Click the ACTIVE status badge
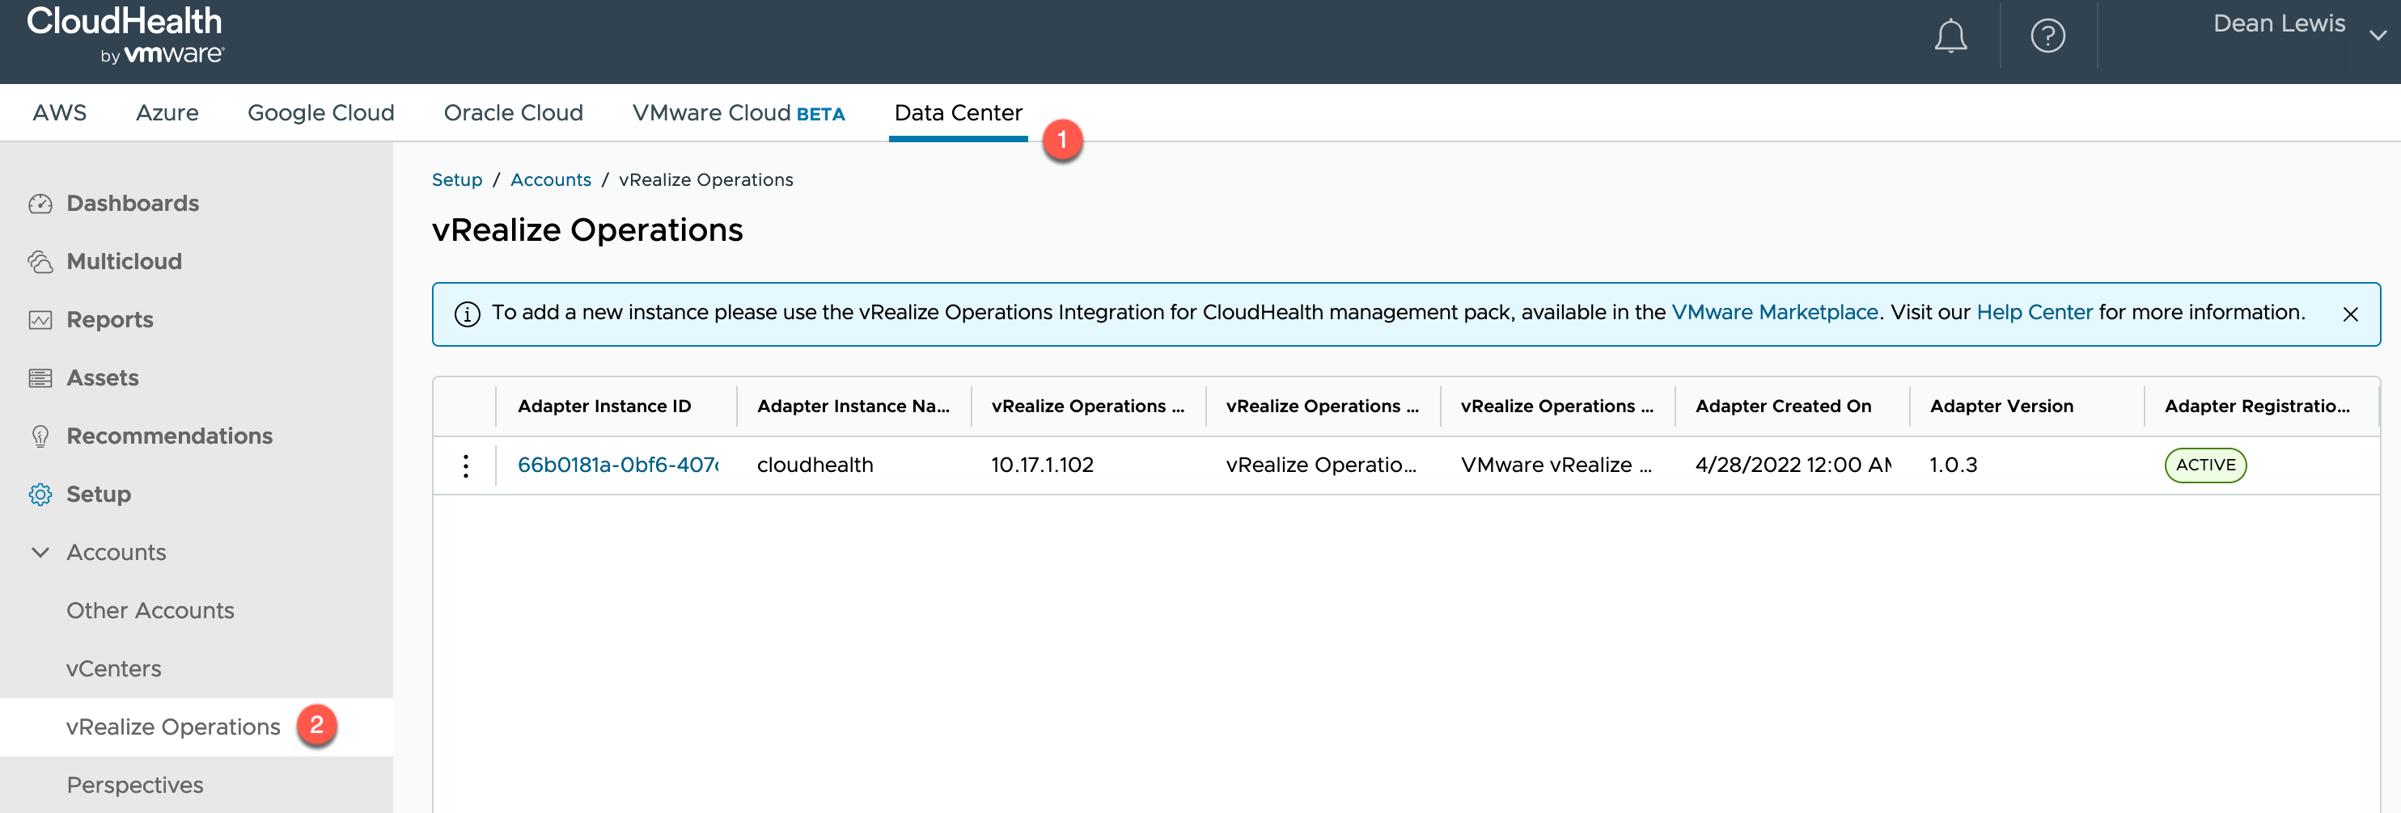Image resolution: width=2401 pixels, height=813 pixels. click(2205, 465)
